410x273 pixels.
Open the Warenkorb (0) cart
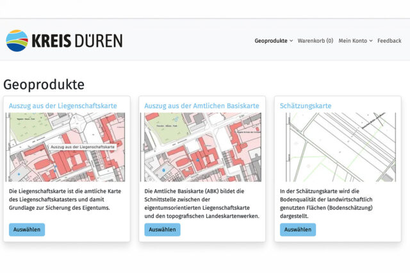[315, 41]
